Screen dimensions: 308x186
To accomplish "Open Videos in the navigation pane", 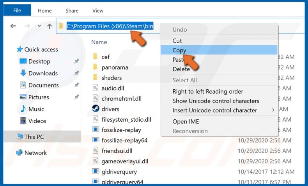I will click(x=37, y=121).
